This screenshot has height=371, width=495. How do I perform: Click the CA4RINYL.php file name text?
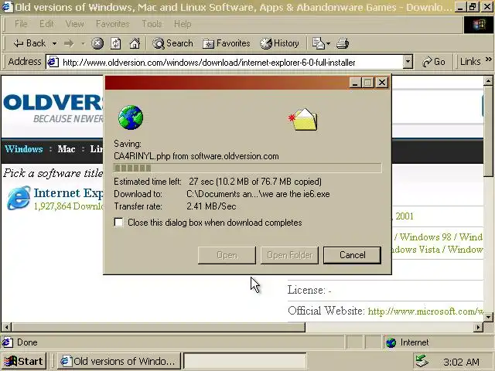coord(142,156)
